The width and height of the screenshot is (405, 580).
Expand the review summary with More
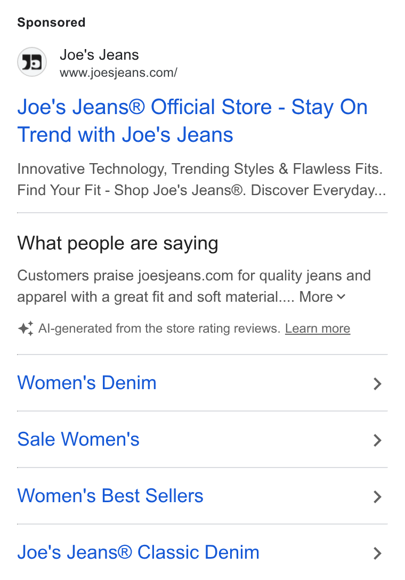(322, 296)
